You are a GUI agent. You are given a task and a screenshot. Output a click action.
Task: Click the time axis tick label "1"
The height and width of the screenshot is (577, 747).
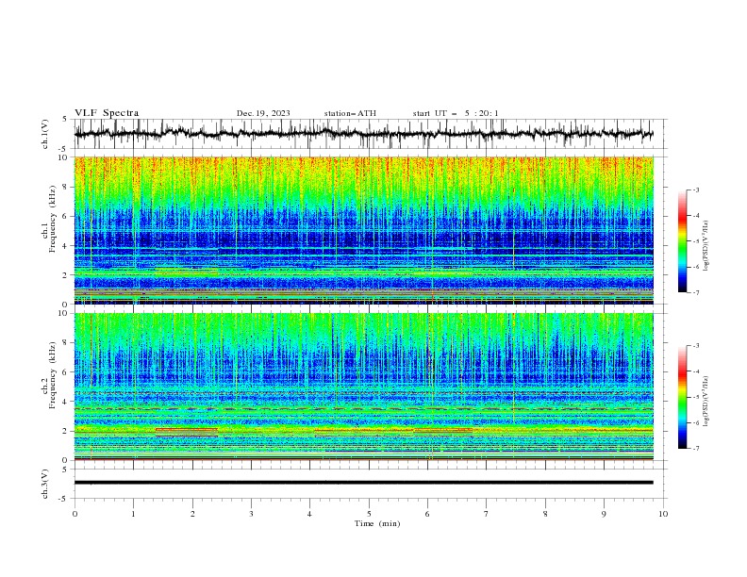point(133,514)
